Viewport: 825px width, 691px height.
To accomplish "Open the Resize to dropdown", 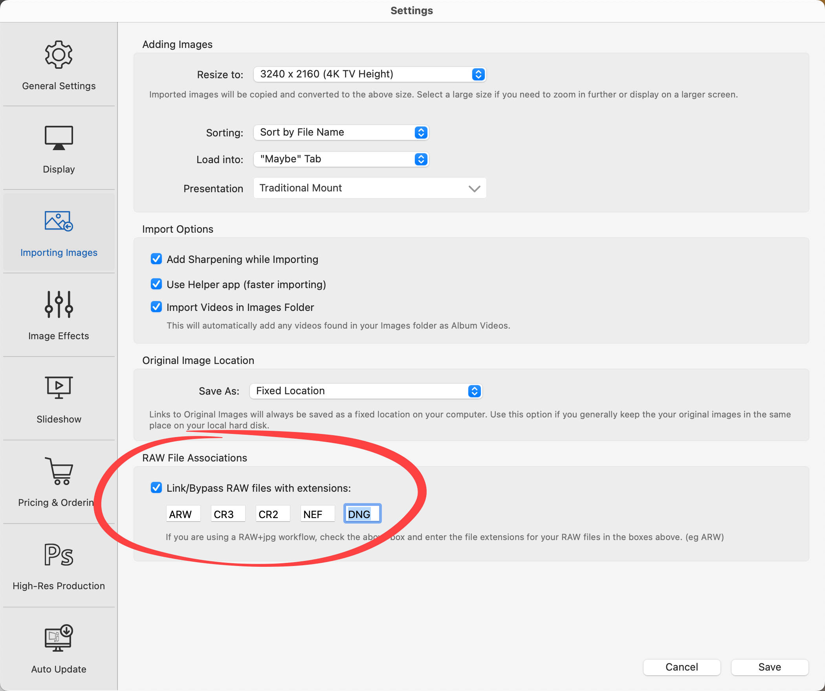I will click(x=369, y=74).
